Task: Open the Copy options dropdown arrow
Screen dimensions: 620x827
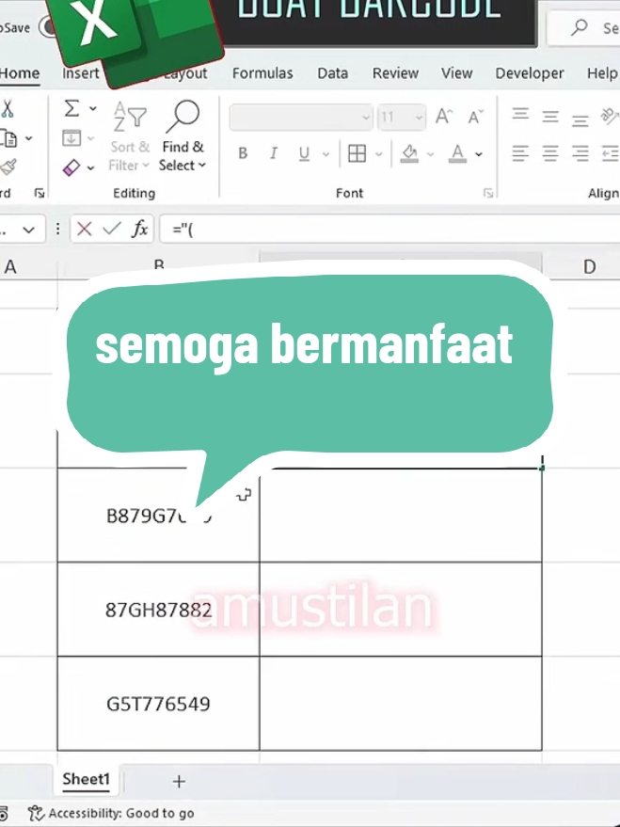Action: pyautogui.click(x=29, y=138)
